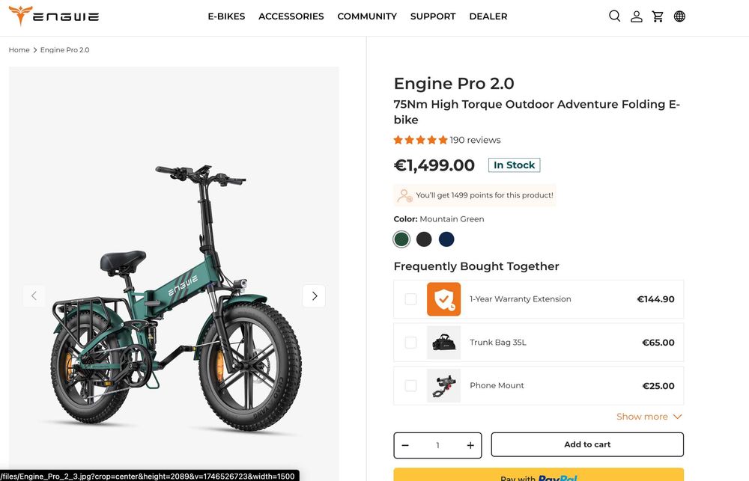The width and height of the screenshot is (749, 481).
Task: Click the warranty extension shield icon
Action: point(443,299)
